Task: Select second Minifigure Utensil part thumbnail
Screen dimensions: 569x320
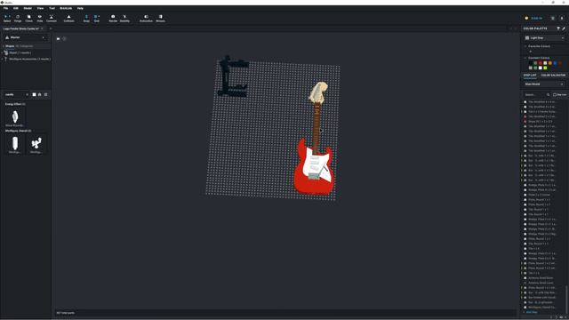Action: (36, 144)
